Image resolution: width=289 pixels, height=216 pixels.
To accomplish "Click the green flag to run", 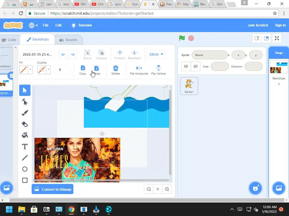I will tap(182, 38).
